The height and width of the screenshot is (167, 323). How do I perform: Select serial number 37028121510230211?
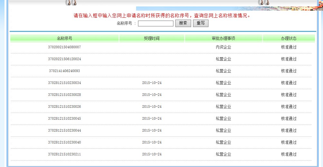tap(64, 154)
